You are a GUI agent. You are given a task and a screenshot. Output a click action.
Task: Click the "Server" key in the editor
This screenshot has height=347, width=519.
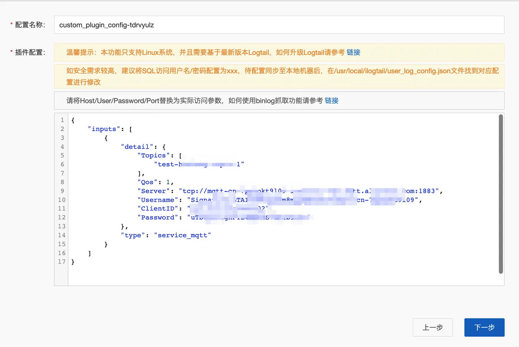pyautogui.click(x=153, y=191)
